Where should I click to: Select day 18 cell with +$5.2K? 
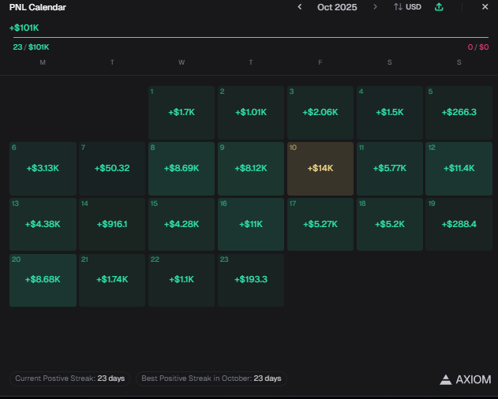pos(390,225)
